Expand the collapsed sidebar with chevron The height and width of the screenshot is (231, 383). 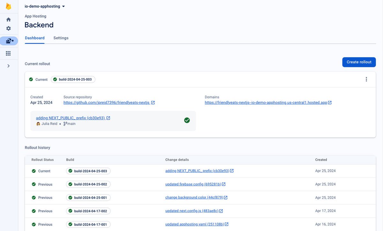pos(8,66)
